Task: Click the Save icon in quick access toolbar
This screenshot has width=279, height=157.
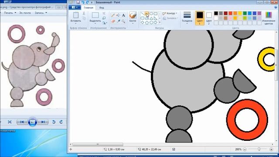Action: [x=78, y=2]
